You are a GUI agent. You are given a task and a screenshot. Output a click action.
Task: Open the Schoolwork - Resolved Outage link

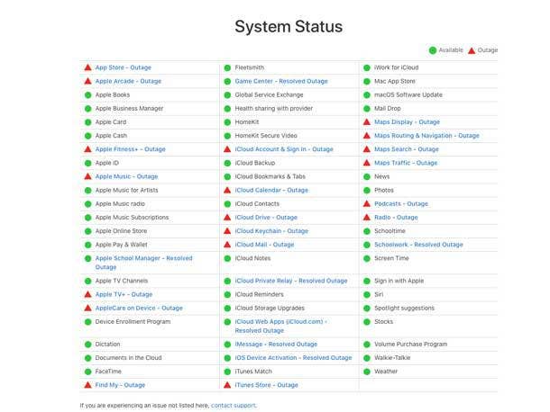[418, 245]
